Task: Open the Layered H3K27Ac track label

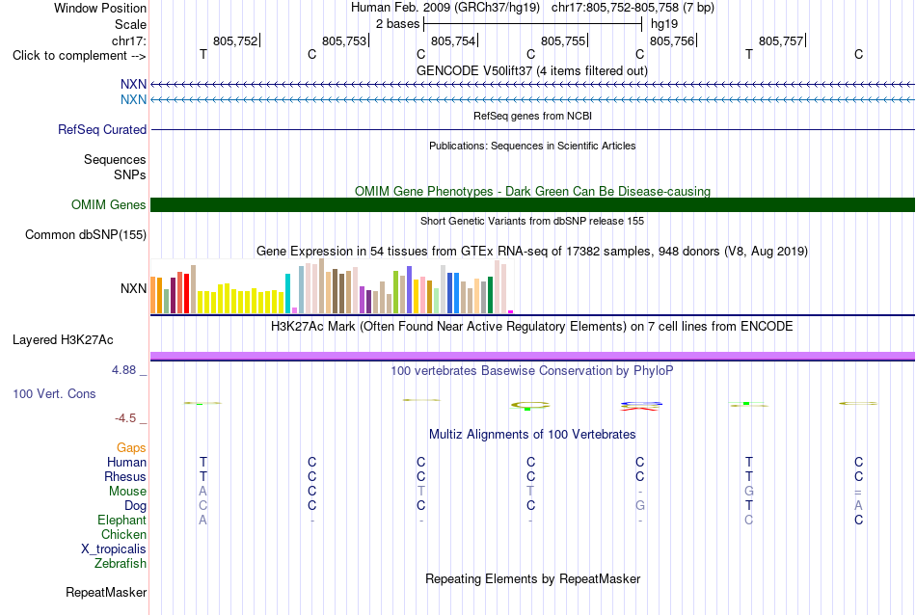Action: tap(63, 340)
